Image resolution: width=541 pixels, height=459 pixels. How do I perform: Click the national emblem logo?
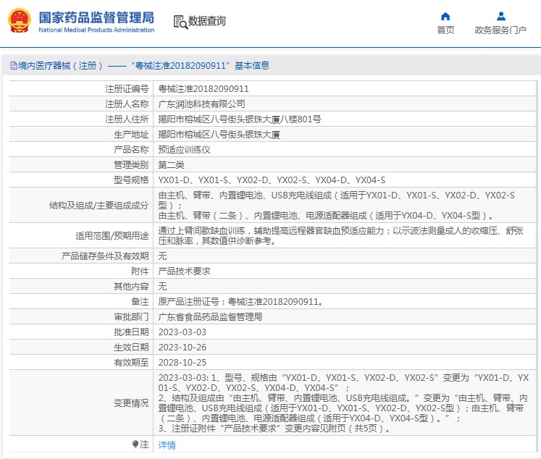(x=20, y=21)
